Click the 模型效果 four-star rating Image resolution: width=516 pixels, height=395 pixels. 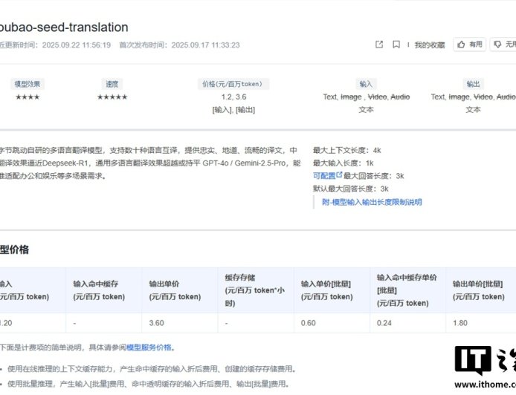click(x=28, y=97)
